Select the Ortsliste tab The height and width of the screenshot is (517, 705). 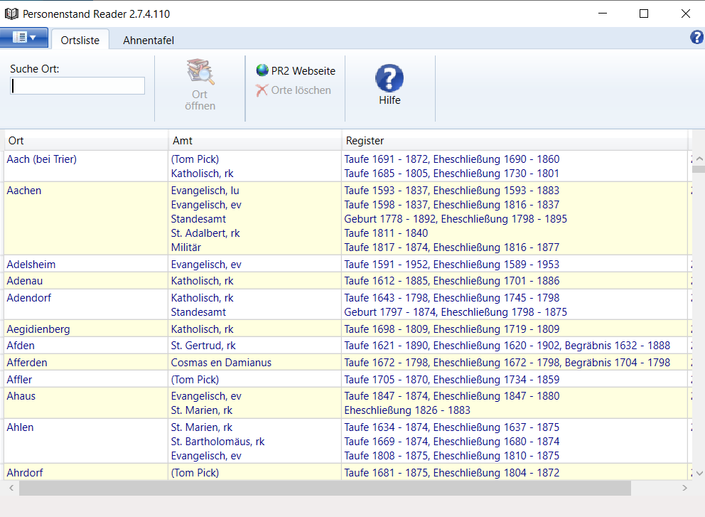(80, 41)
